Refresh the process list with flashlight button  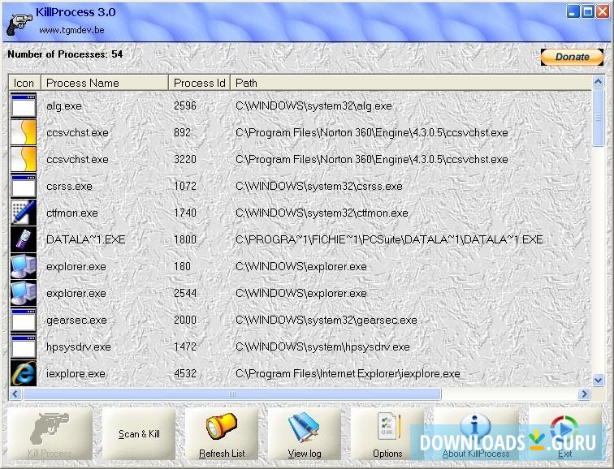click(x=222, y=434)
